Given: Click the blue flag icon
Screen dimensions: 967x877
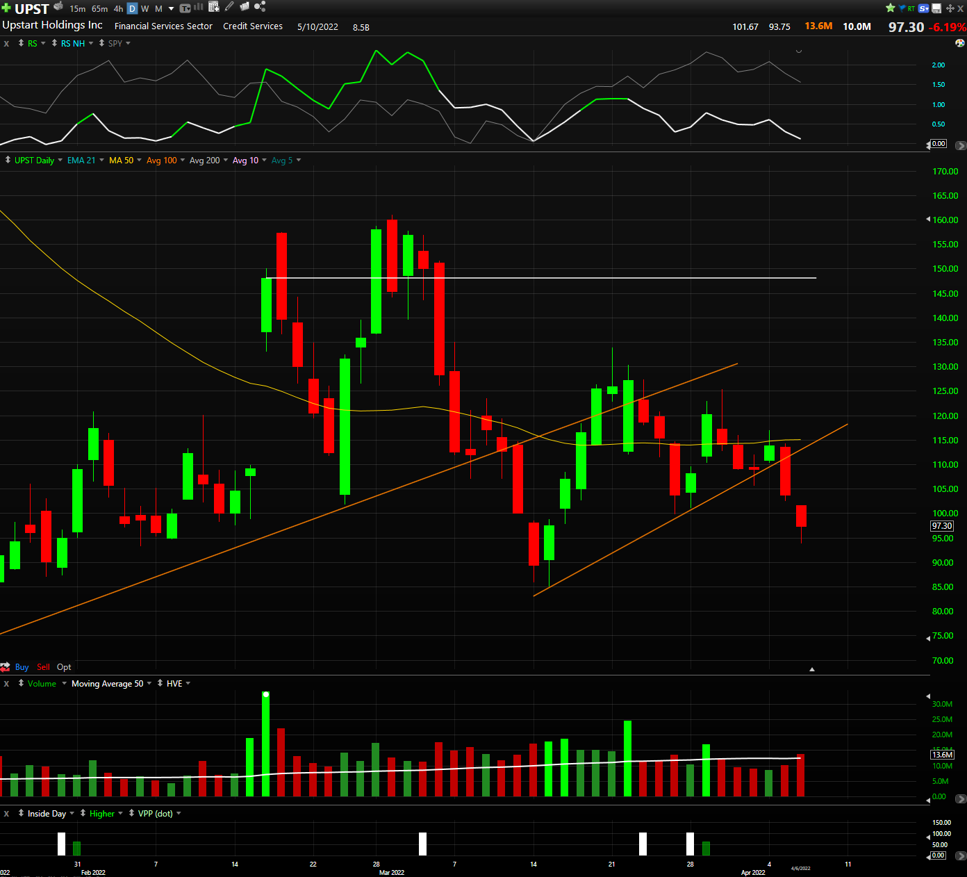Looking at the screenshot, I should (902, 8).
